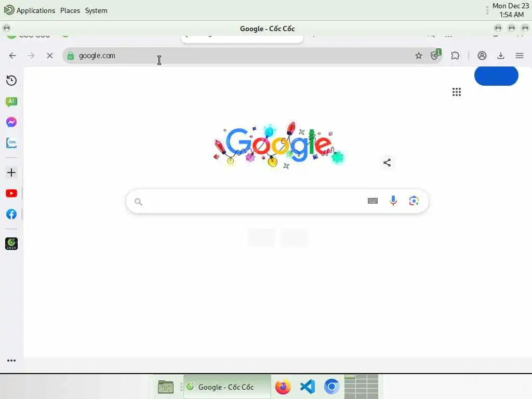Open the ad-block shield icon
The height and width of the screenshot is (399, 532).
(x=435, y=55)
